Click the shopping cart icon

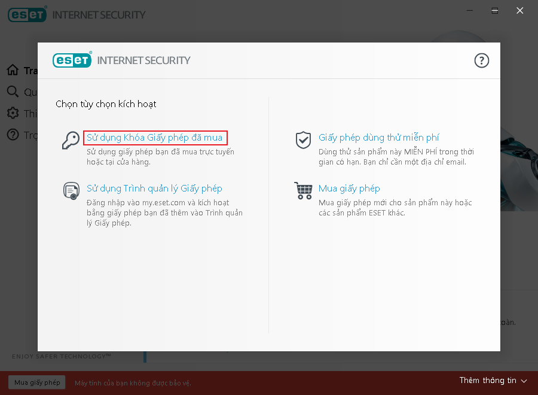(x=303, y=191)
